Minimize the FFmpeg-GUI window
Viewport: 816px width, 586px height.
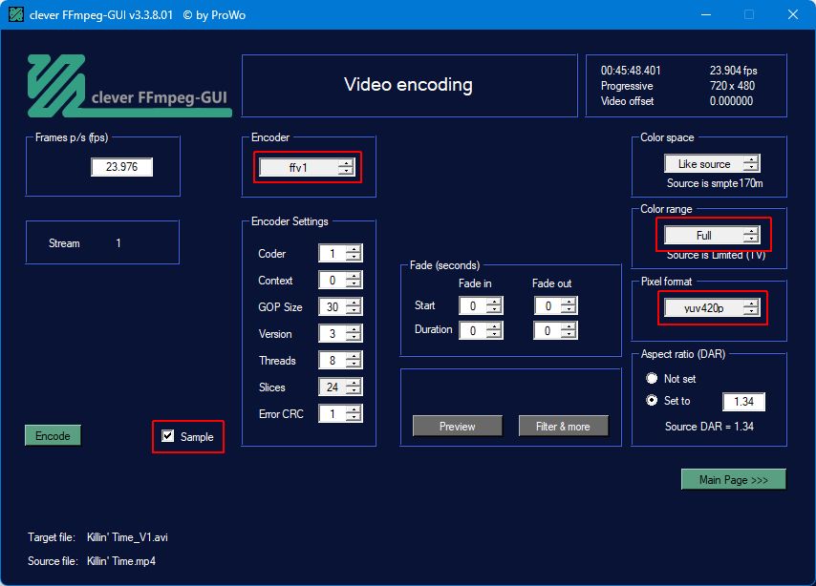click(706, 14)
